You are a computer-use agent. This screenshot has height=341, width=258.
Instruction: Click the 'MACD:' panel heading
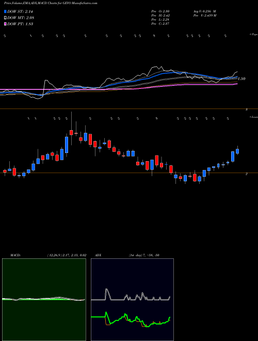15,255
